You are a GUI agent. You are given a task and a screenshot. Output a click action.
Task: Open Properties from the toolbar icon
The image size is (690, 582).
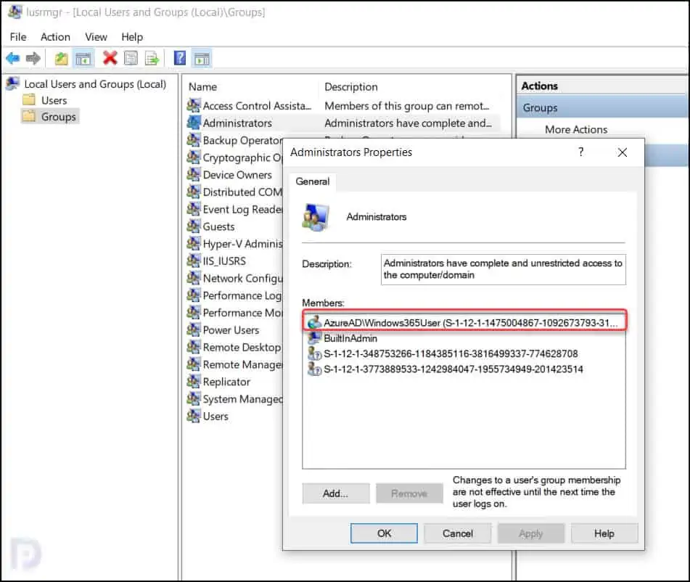(x=131, y=58)
